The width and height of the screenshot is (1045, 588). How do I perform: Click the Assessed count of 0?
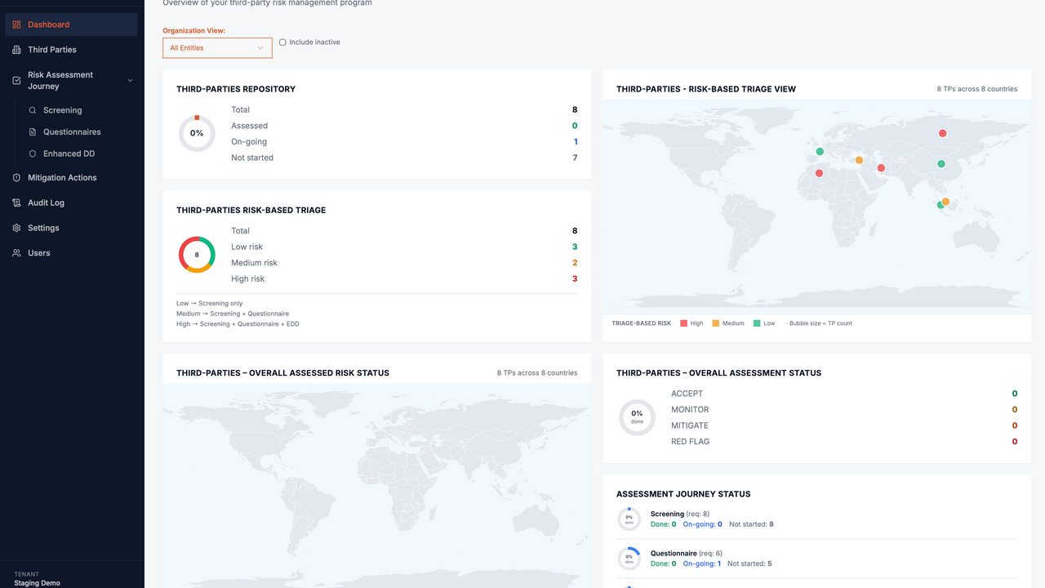(x=575, y=126)
